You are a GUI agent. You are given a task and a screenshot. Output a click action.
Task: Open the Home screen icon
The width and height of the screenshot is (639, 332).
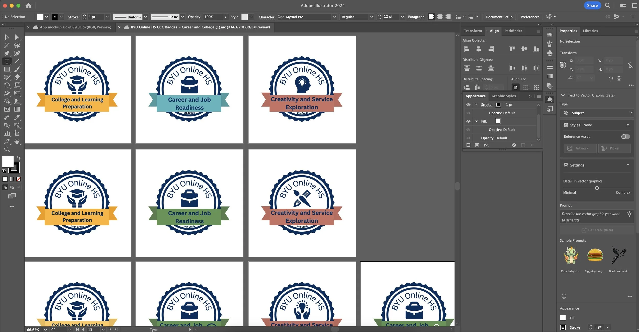coord(28,5)
